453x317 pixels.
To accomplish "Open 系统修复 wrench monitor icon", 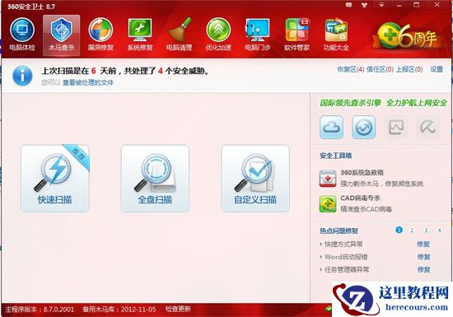I will (140, 35).
